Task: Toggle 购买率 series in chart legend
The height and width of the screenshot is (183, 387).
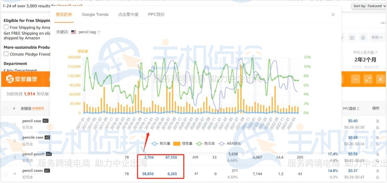Action: click(x=205, y=143)
